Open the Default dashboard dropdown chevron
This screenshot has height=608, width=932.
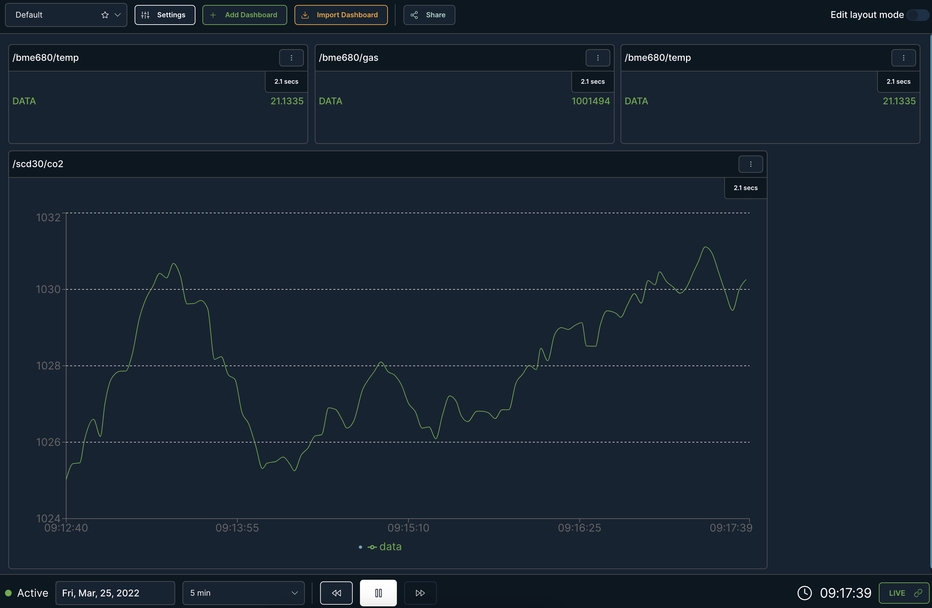(117, 15)
